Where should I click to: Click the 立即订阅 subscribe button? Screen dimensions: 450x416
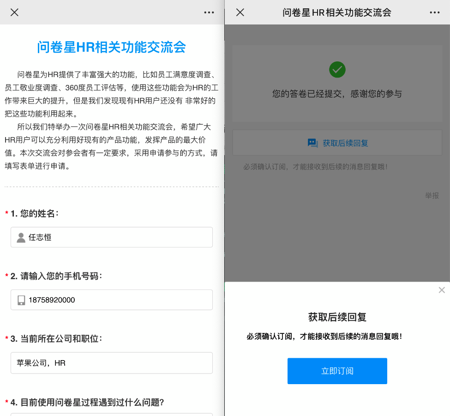337,371
